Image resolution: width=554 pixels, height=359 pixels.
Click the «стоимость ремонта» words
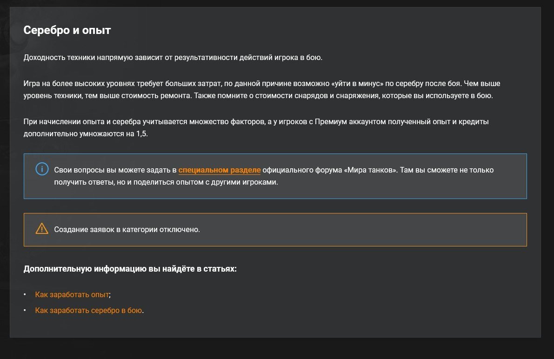coord(158,96)
